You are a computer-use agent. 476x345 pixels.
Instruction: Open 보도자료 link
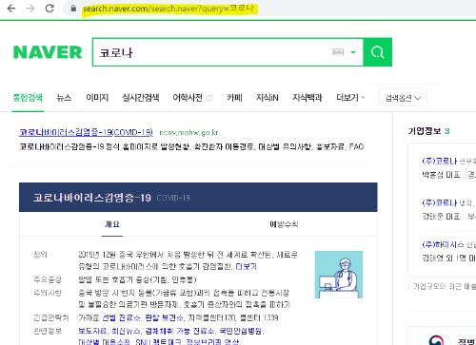[92, 331]
